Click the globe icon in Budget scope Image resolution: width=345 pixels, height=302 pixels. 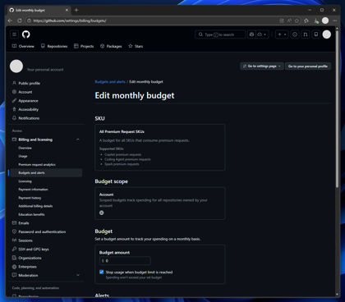point(102,213)
